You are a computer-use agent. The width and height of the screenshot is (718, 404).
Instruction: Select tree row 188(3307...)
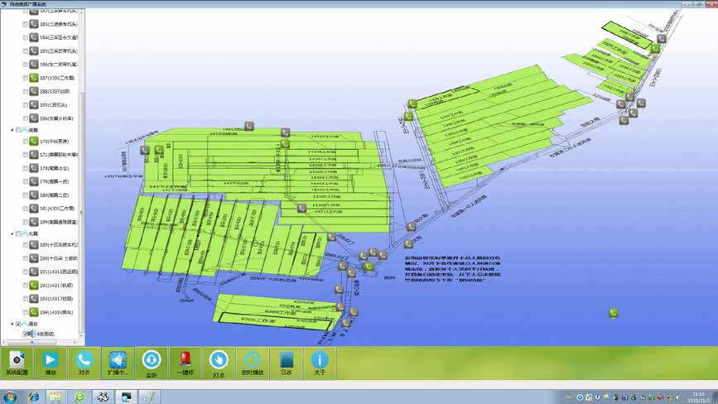coord(54,91)
